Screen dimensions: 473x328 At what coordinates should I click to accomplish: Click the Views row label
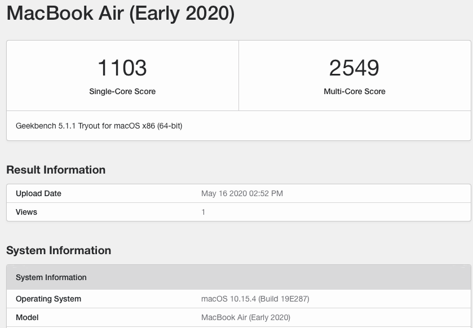26,212
